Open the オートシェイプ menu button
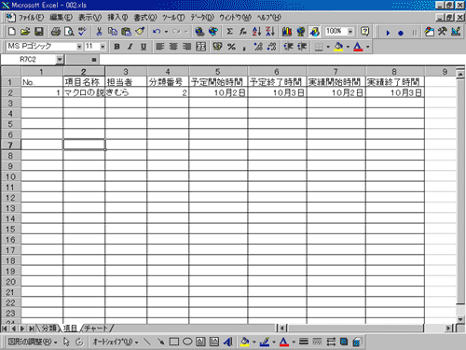Viewport: 466px width, 350px height. [x=116, y=342]
